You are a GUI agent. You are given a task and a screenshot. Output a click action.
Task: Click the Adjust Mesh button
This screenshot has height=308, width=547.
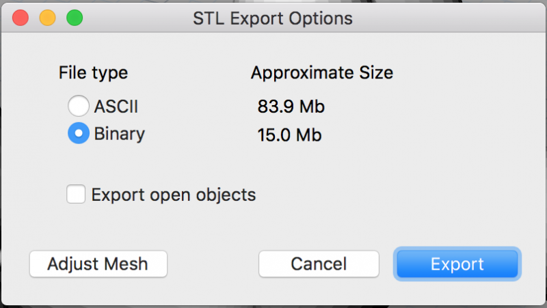click(98, 264)
